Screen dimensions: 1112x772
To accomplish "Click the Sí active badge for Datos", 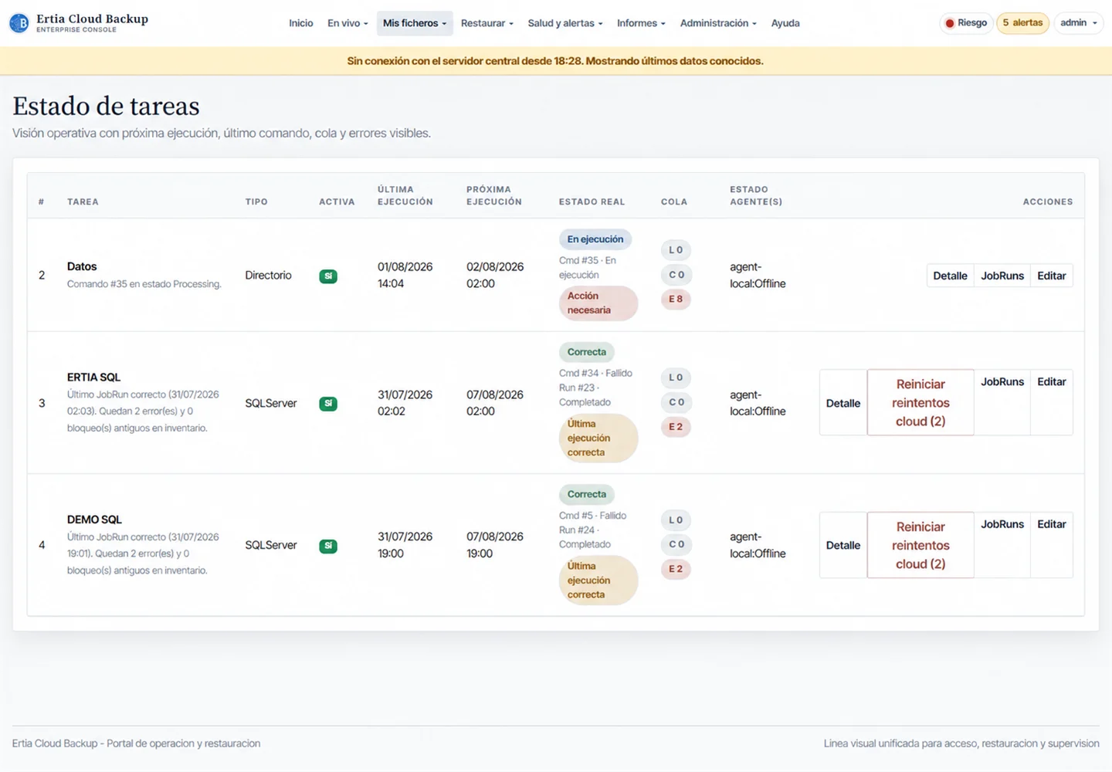I will point(328,276).
